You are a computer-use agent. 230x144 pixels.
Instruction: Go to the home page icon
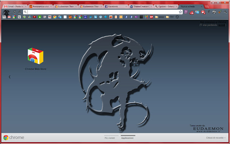[19, 12]
